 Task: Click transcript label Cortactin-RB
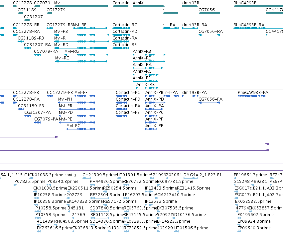click(x=124, y=45)
